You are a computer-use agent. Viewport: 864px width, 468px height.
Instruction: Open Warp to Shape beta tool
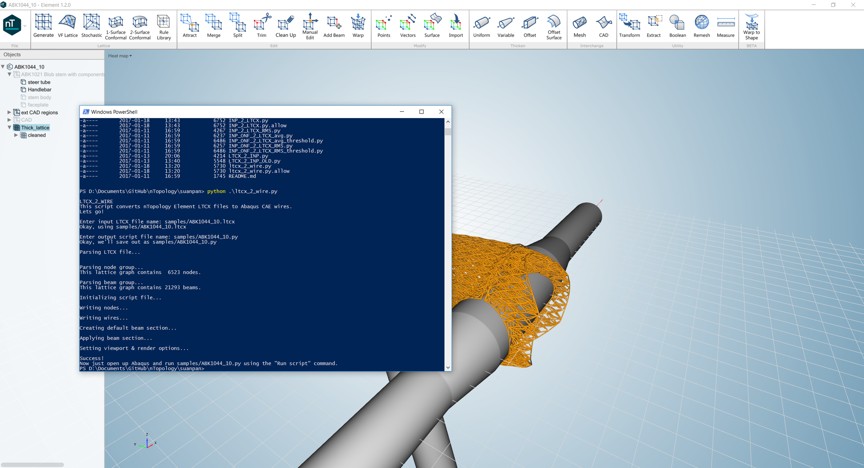coord(752,27)
